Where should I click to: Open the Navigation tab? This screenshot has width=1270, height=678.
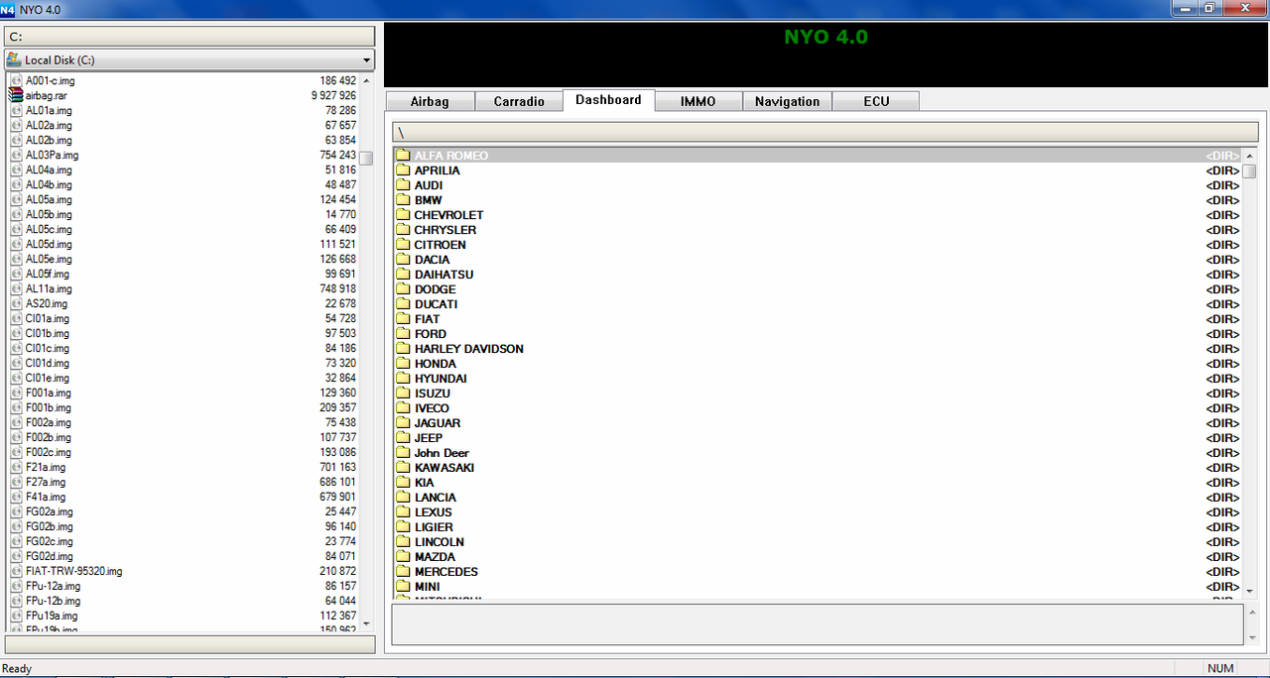pos(787,101)
